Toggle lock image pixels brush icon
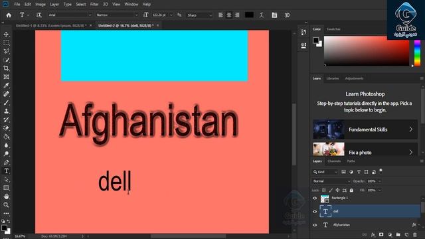 pyautogui.click(x=331, y=191)
